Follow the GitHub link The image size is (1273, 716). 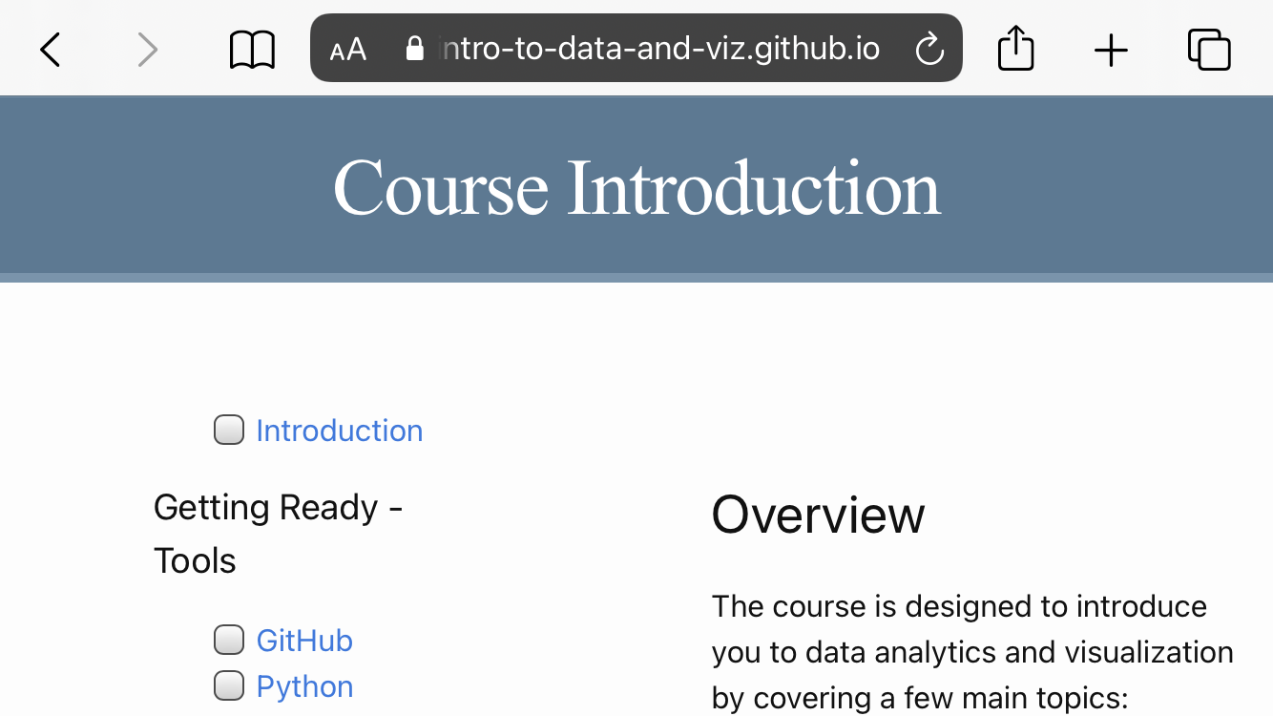click(304, 640)
